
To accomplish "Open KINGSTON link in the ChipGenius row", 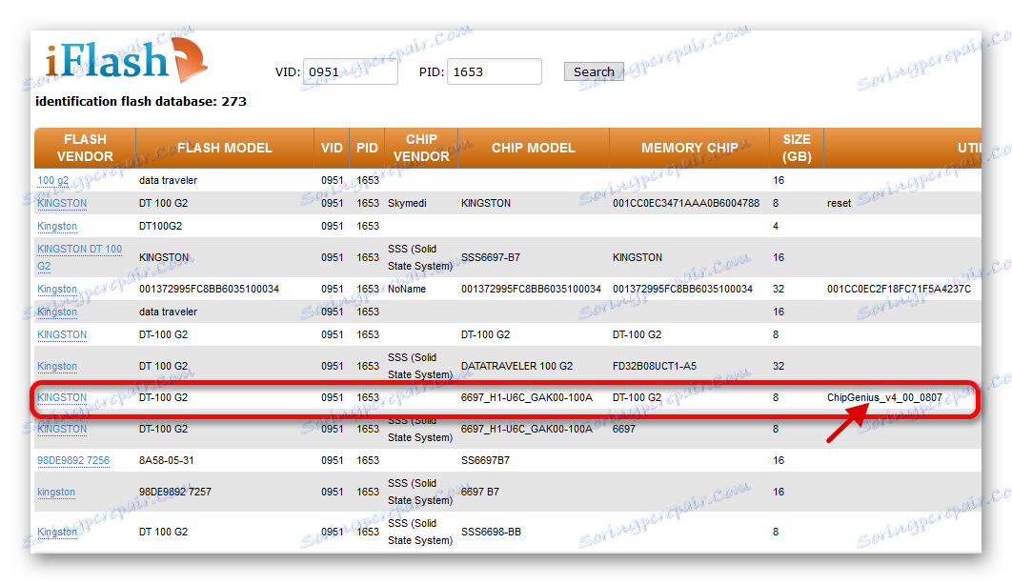I will (62, 397).
